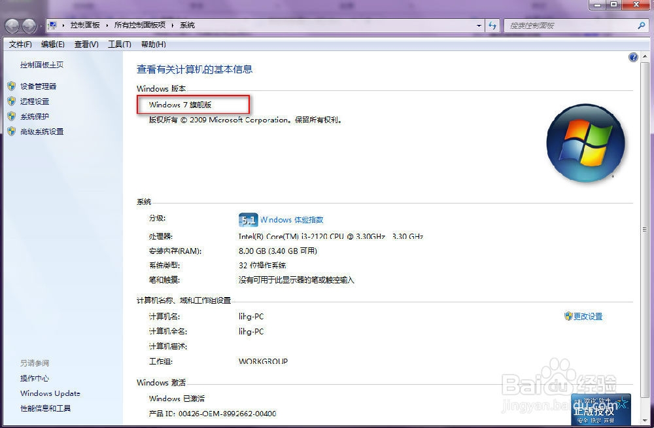Image resolution: width=654 pixels, height=428 pixels.
Task: Open 操作中心 link in sidebar
Action: 35,378
